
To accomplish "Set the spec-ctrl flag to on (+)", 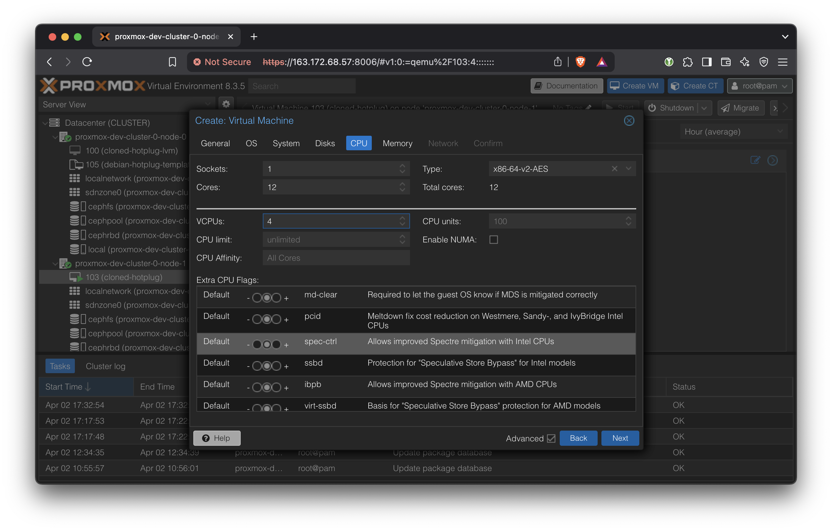I will (x=276, y=344).
